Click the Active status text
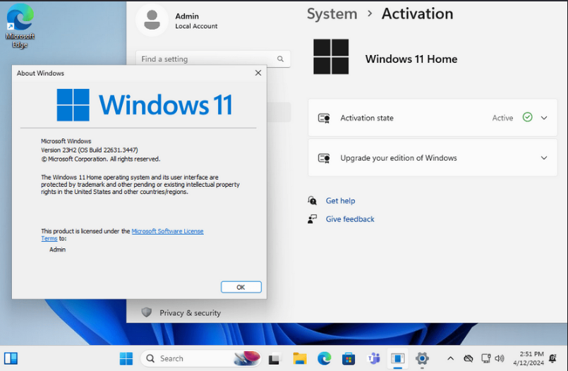This screenshot has width=568, height=371. coord(502,118)
